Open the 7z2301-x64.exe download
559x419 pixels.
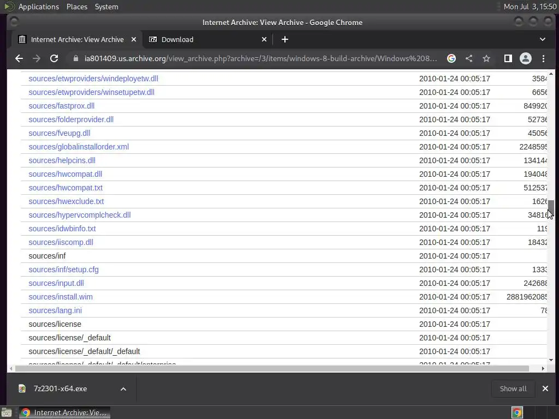(60, 388)
